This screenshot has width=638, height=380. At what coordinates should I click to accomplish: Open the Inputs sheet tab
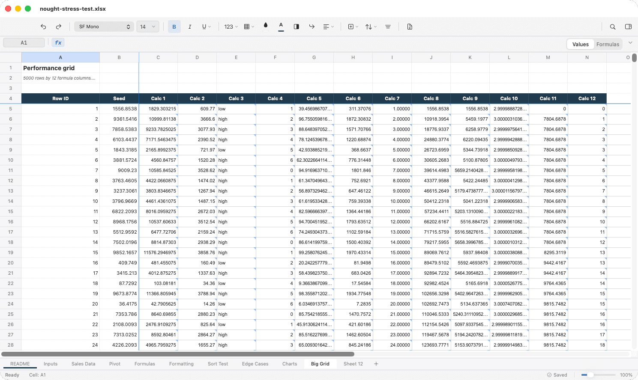[51, 364]
